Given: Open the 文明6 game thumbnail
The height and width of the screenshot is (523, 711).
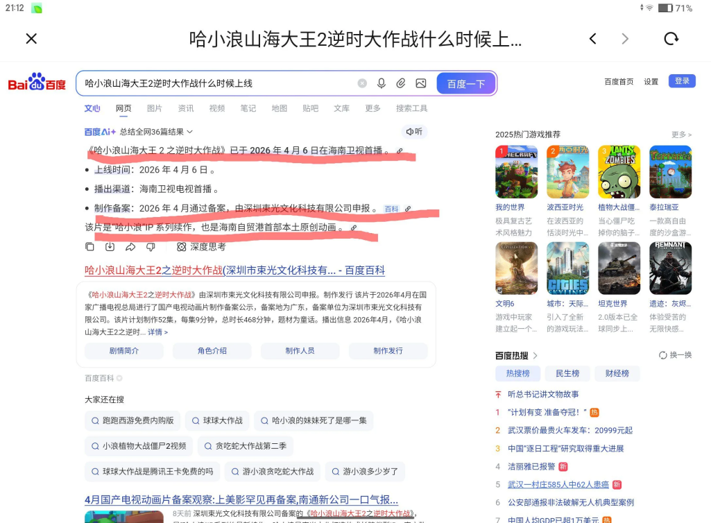Looking at the screenshot, I should pos(516,268).
